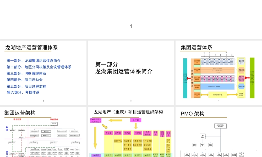Click the green bar on slide 4
The image size is (262, 157).
click(x=252, y=78)
